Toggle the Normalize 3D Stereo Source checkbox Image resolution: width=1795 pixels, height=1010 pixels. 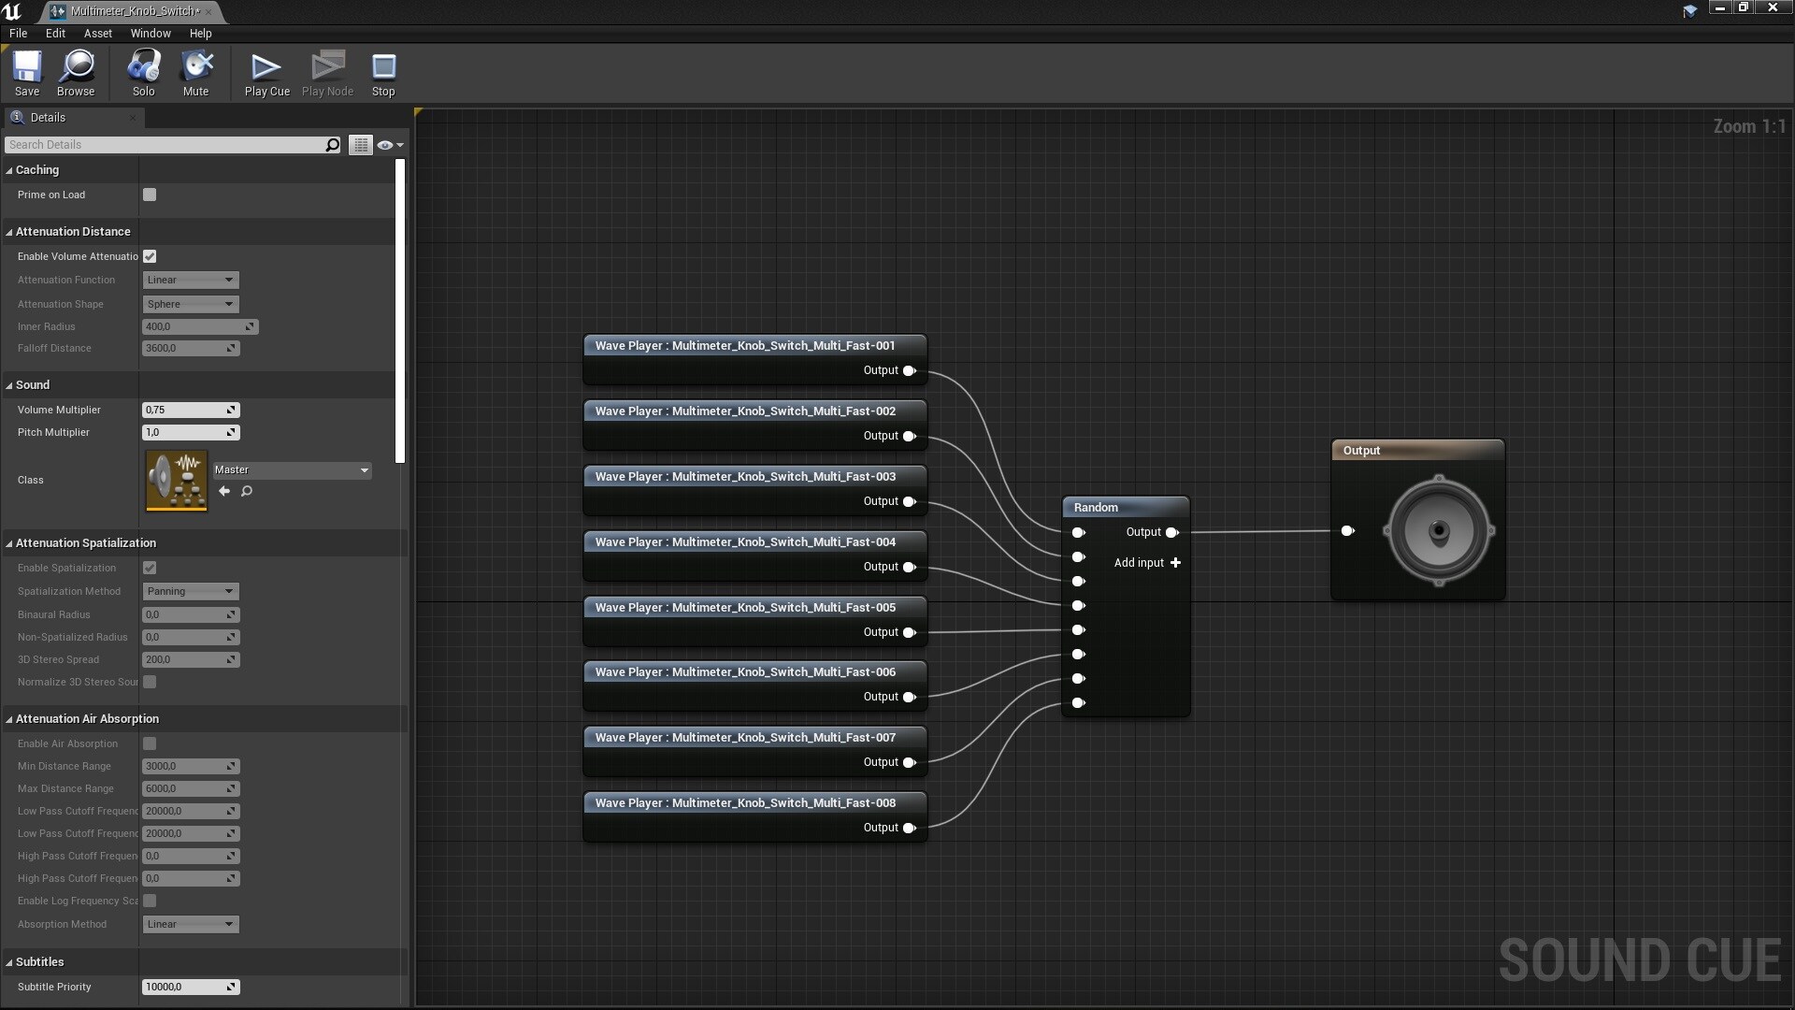150,682
